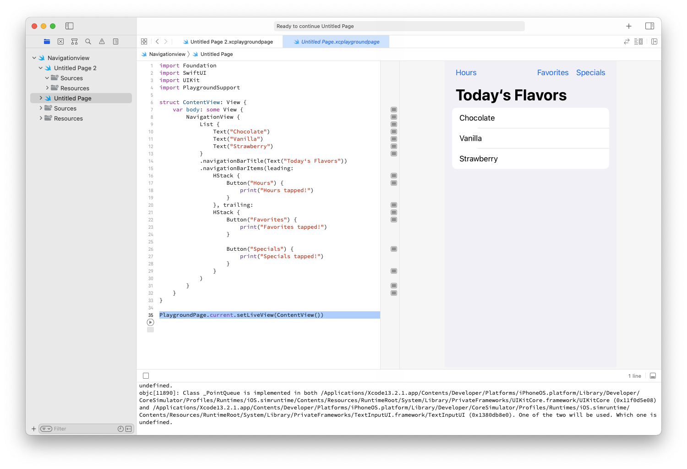Collapse the Navigationview root in navigator

tap(34, 58)
